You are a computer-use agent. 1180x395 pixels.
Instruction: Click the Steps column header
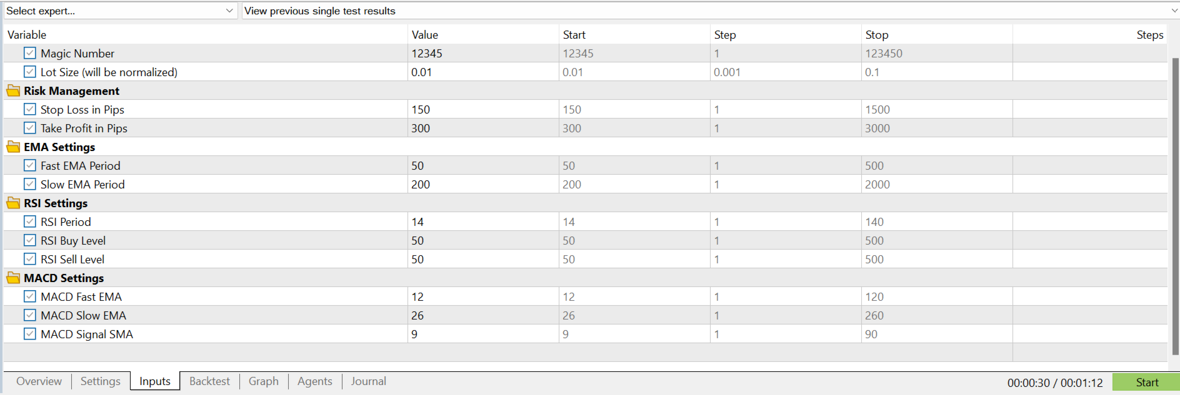coord(1149,35)
